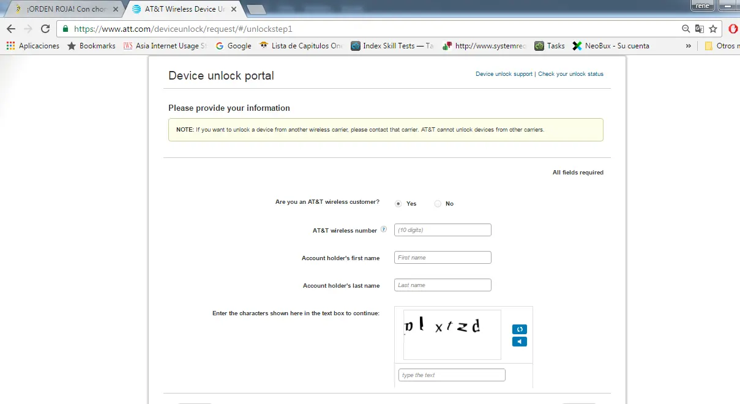Open the Bookmarks star folder
Image resolution: width=740 pixels, height=404 pixels.
(x=91, y=46)
